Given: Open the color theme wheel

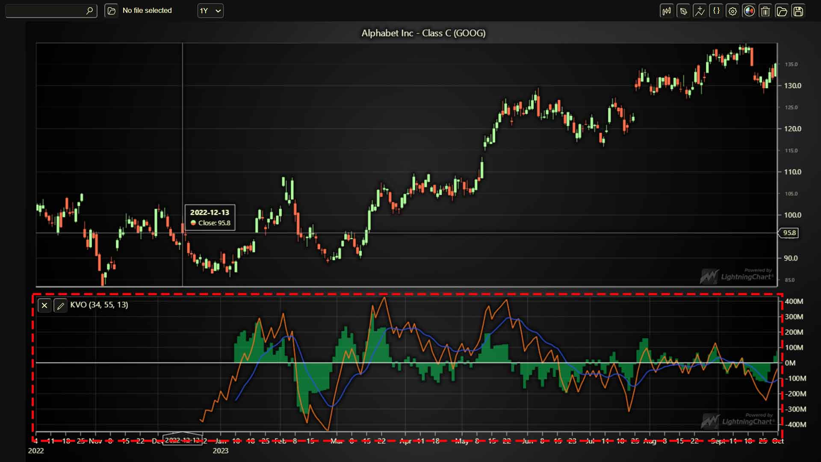Looking at the screenshot, I should click(x=749, y=11).
